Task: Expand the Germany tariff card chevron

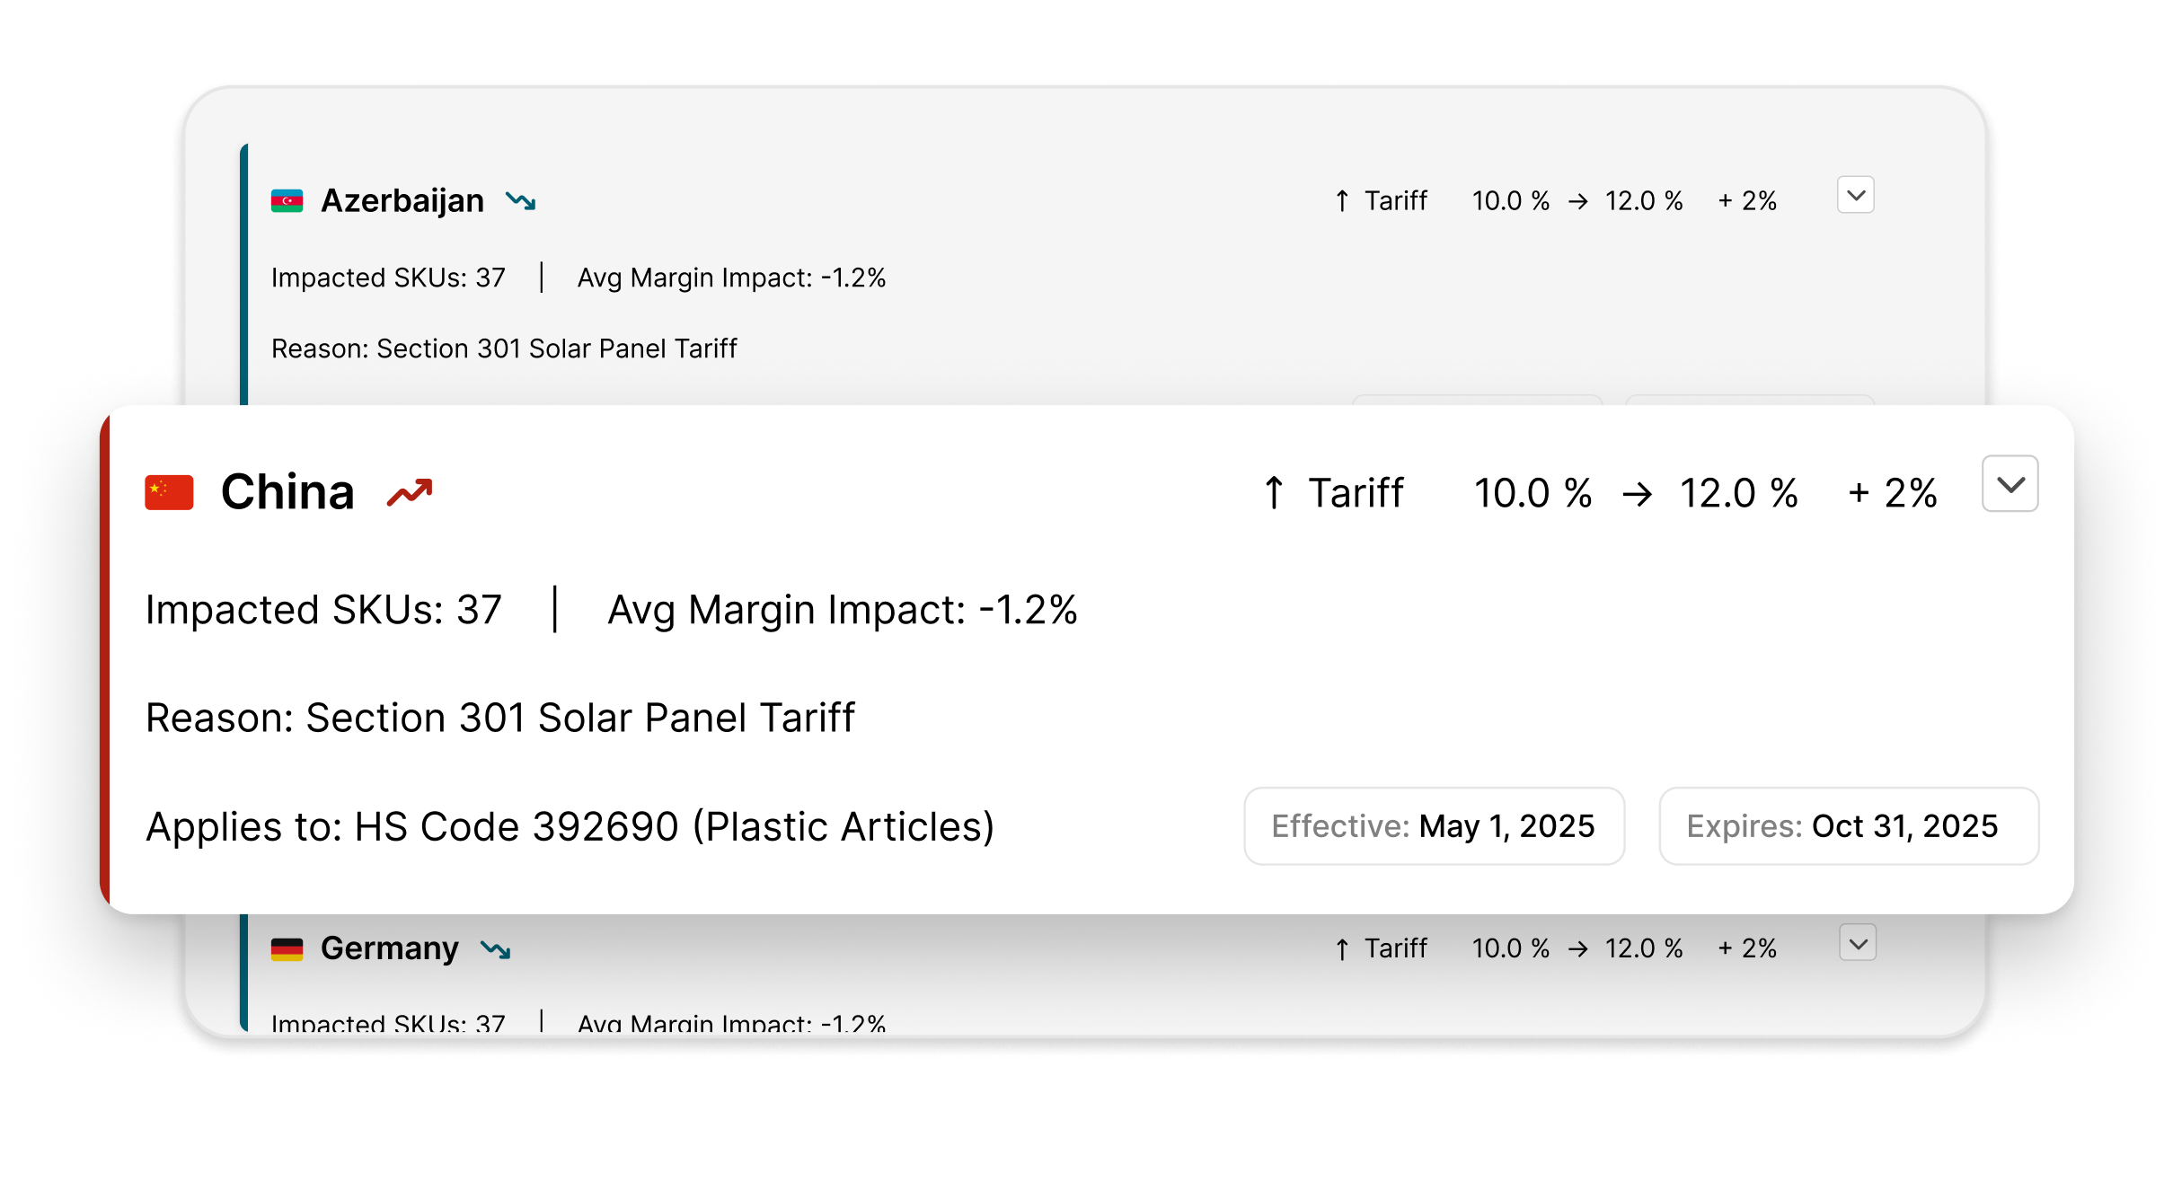Action: (x=1858, y=943)
